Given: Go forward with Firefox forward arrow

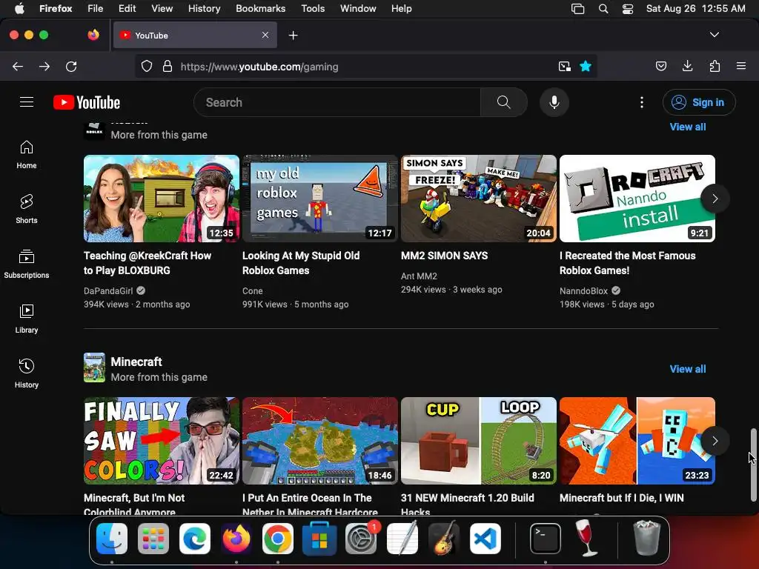Looking at the screenshot, I should [x=44, y=66].
